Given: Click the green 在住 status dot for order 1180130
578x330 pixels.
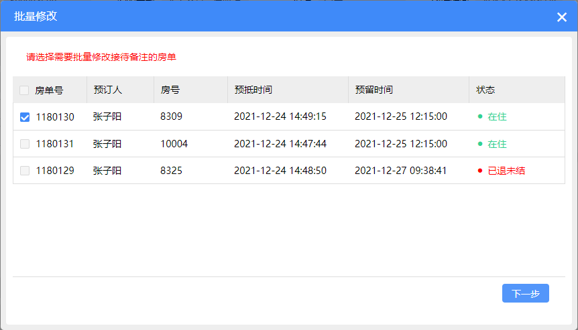Looking at the screenshot, I should click(480, 116).
